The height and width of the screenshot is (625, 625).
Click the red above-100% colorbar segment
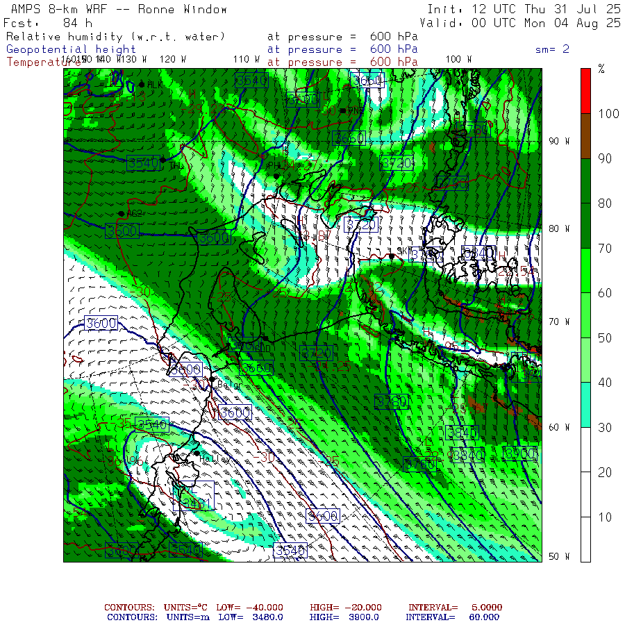click(585, 91)
